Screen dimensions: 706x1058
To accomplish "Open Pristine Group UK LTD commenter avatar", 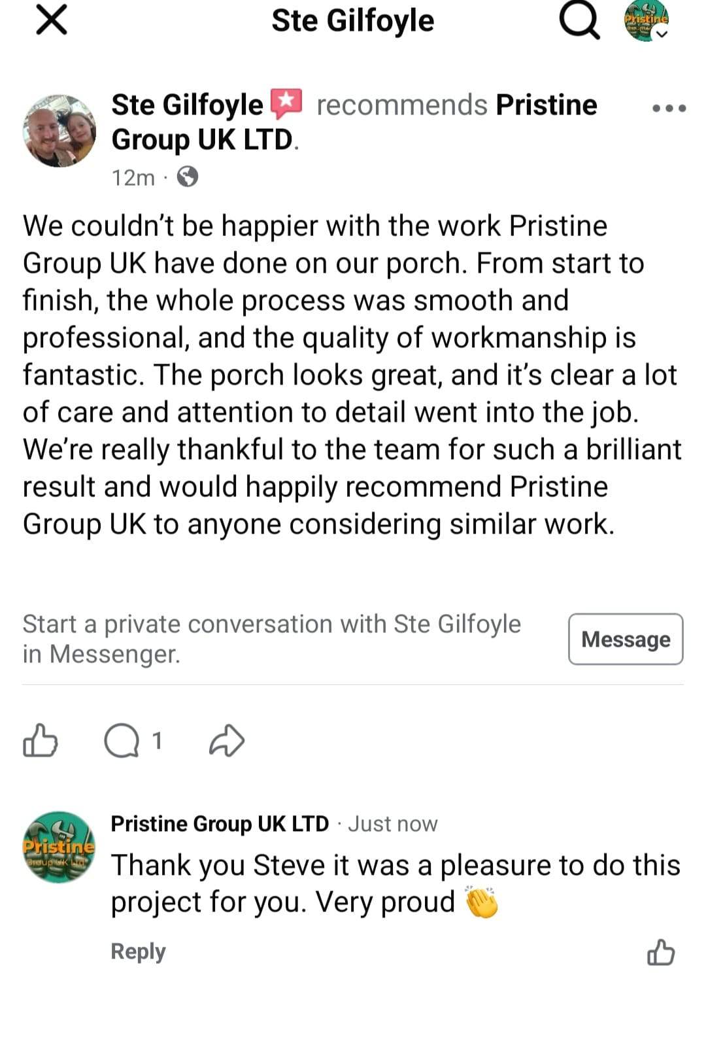I will (59, 847).
